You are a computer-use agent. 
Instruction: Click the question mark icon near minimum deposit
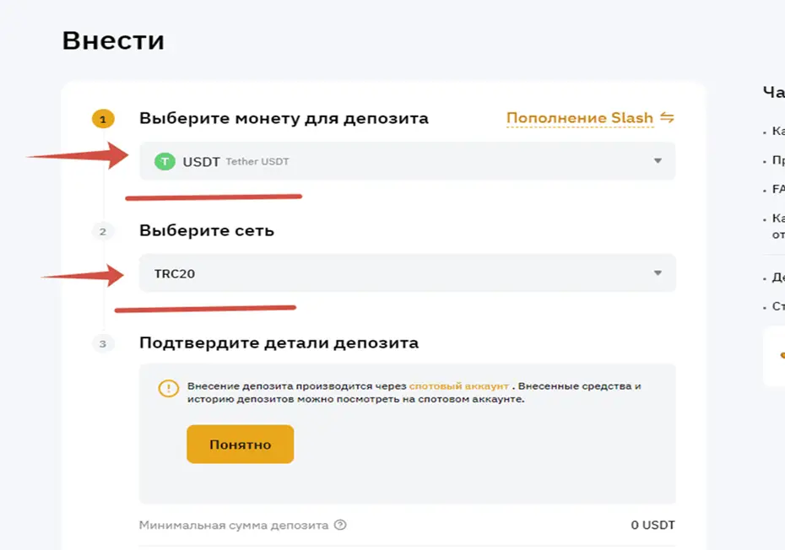coord(340,525)
